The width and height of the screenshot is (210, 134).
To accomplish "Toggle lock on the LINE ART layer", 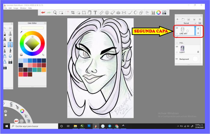I will pos(198,33).
